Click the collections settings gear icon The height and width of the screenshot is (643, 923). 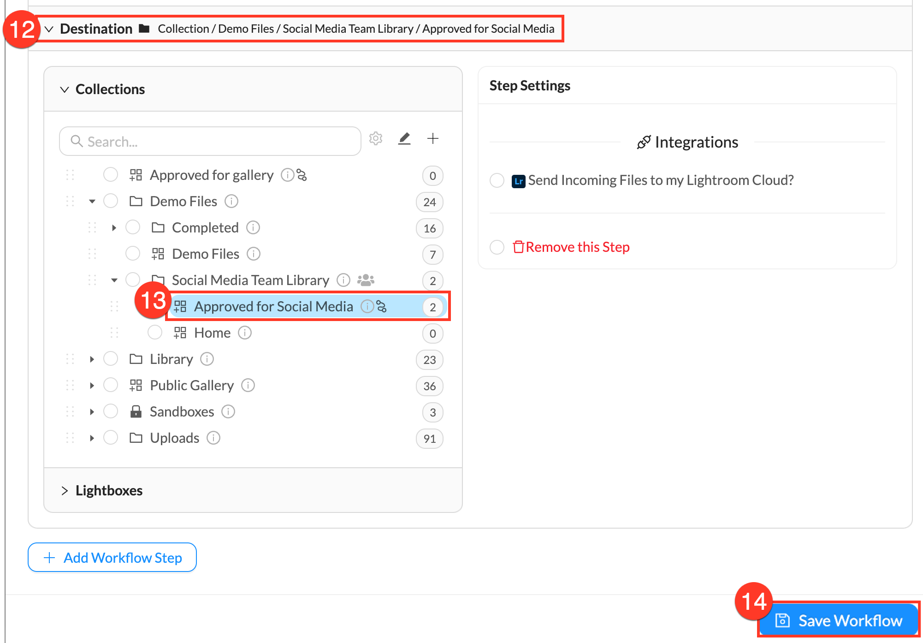click(x=376, y=138)
